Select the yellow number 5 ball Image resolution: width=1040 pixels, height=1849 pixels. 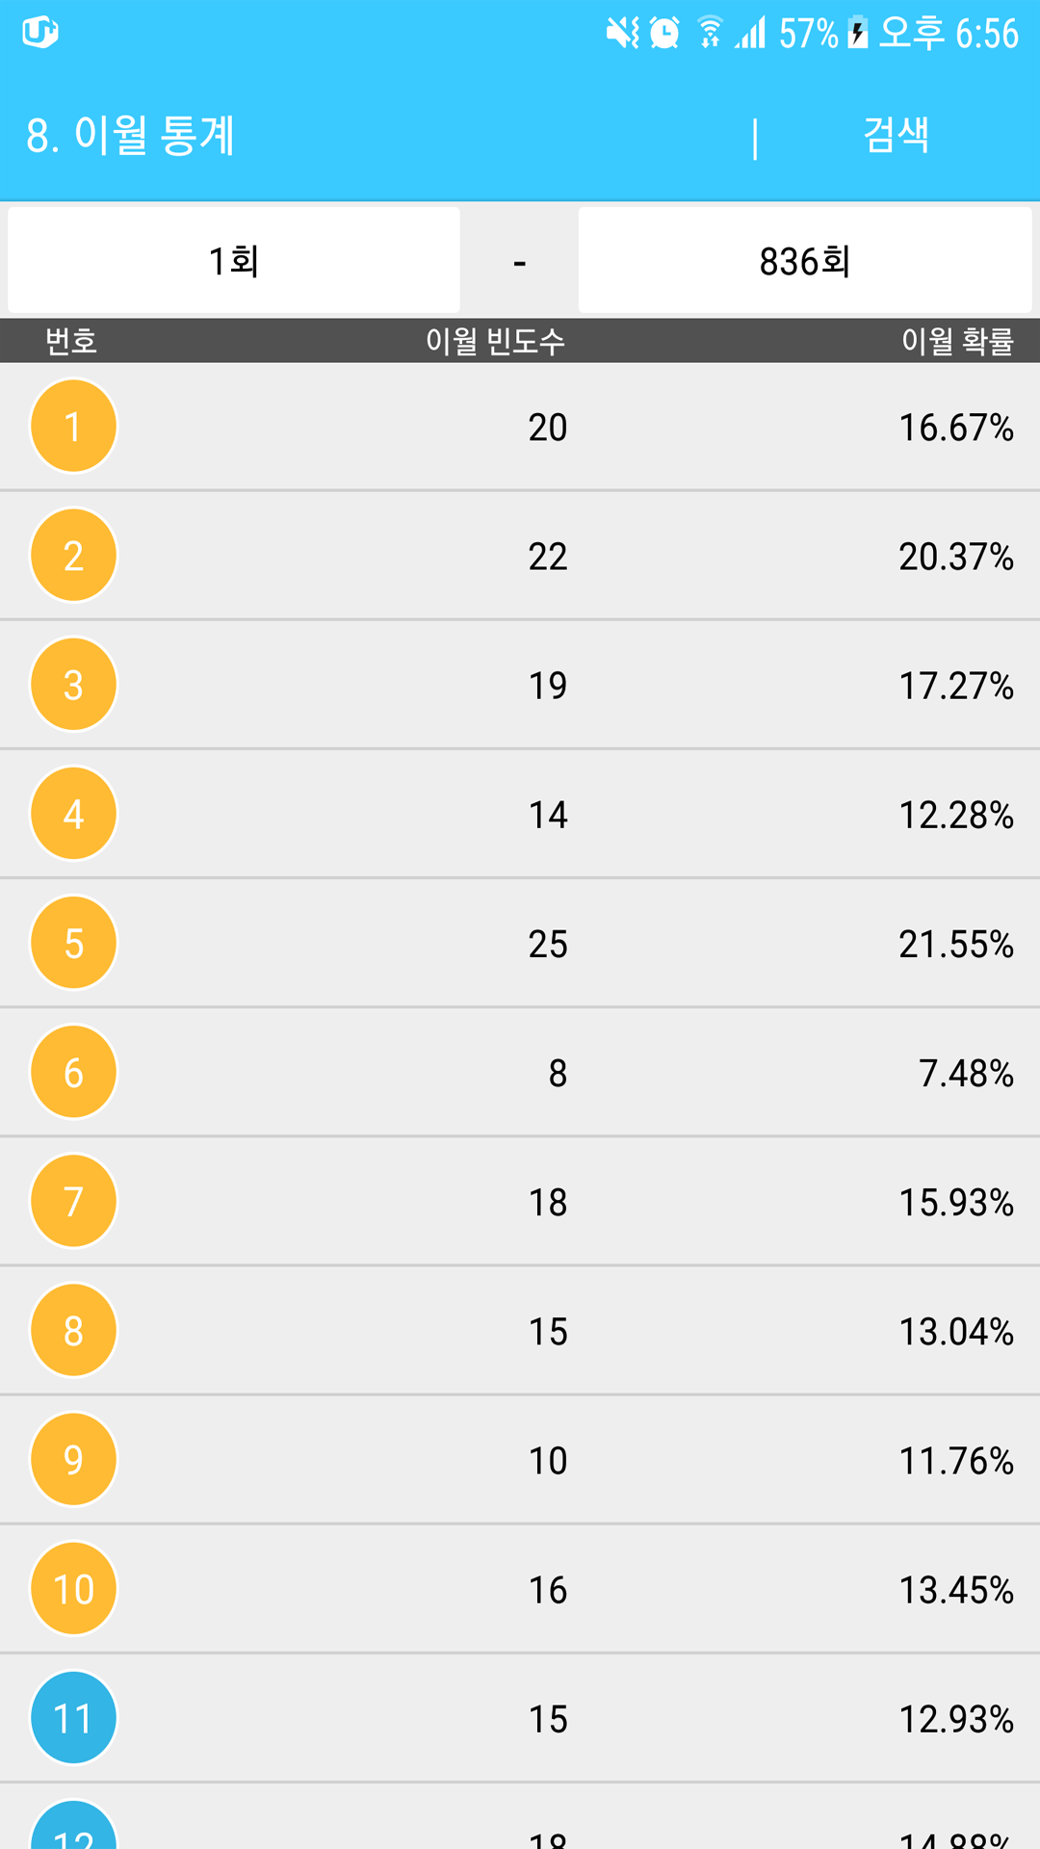pyautogui.click(x=73, y=943)
